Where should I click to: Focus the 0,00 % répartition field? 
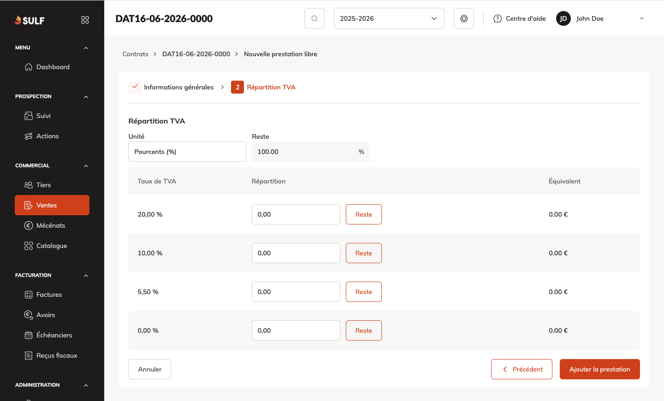point(296,330)
